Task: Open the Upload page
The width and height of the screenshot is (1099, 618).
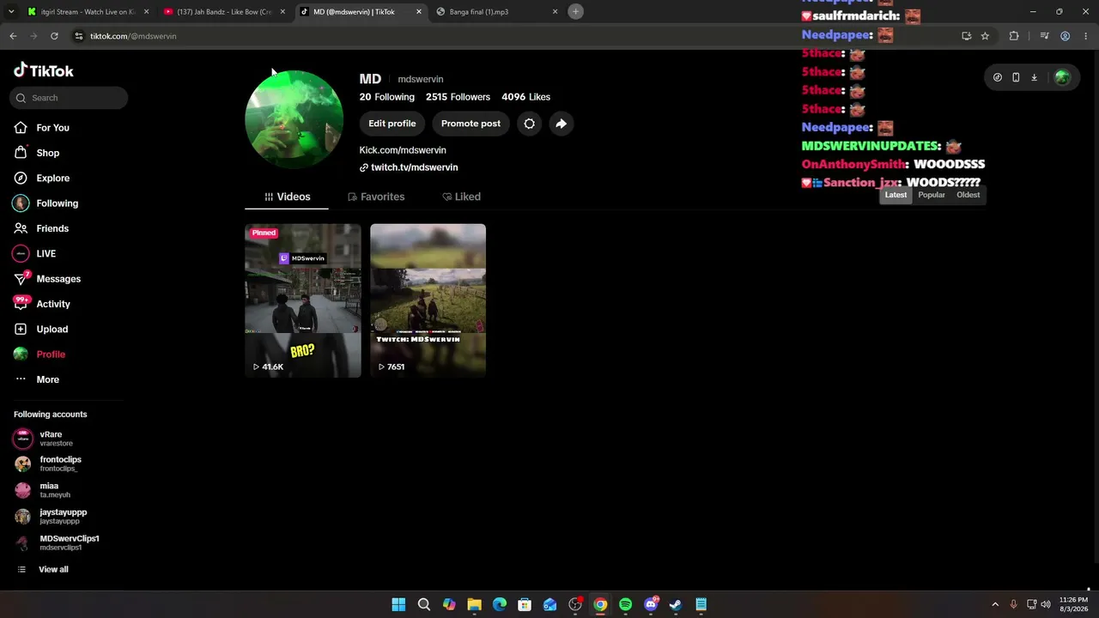Action: tap(40, 329)
